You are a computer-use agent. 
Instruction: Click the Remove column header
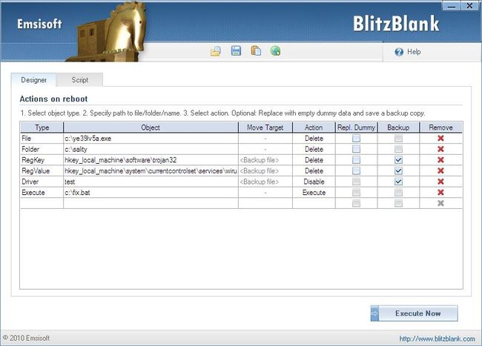click(x=440, y=127)
